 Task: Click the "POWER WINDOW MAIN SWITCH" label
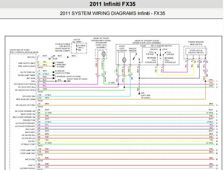coord(196,43)
